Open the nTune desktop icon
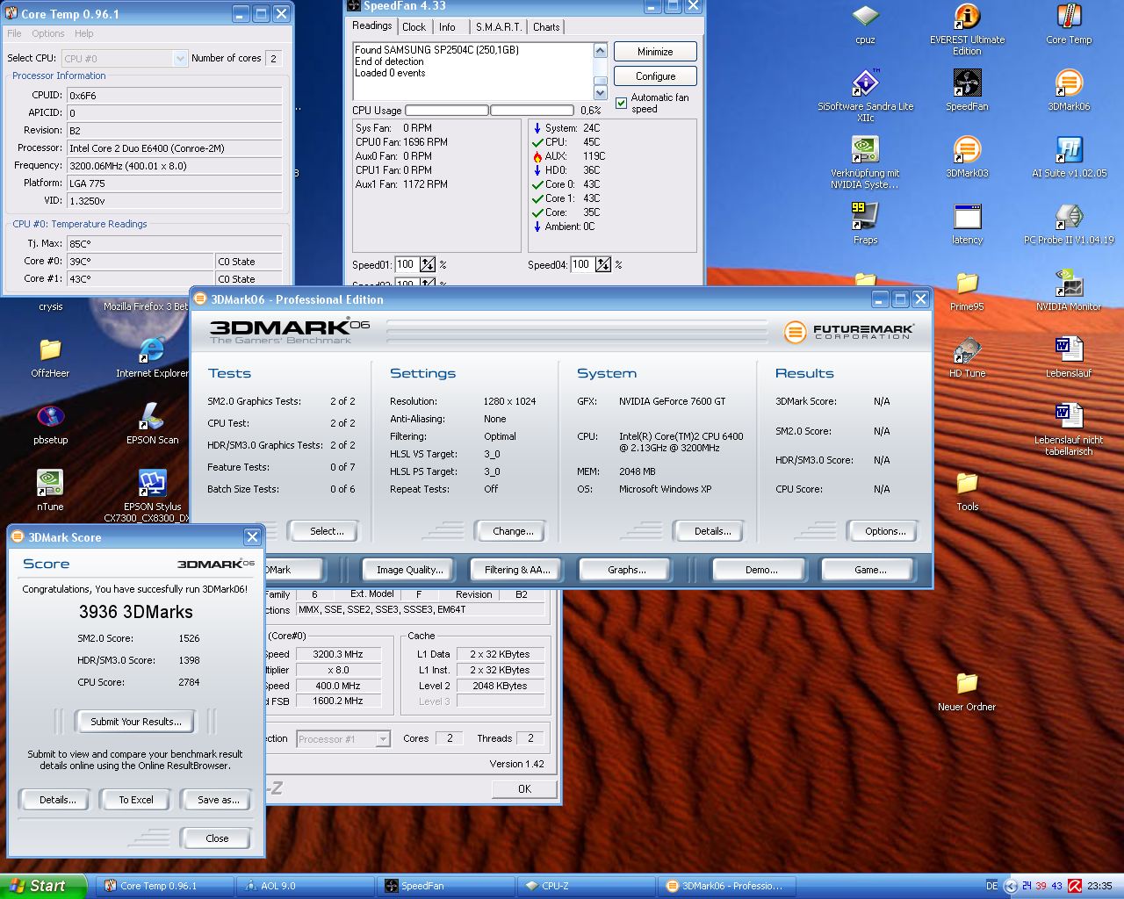Viewport: 1124px width, 899px height. [x=50, y=491]
